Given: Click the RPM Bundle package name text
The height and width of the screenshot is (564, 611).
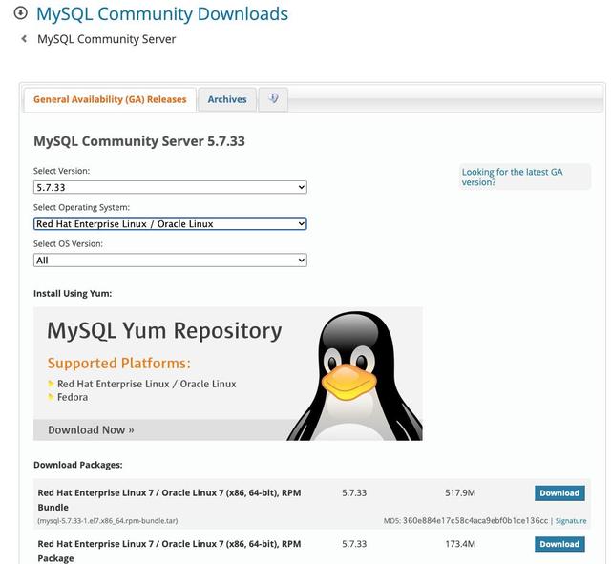Looking at the screenshot, I should (x=169, y=500).
